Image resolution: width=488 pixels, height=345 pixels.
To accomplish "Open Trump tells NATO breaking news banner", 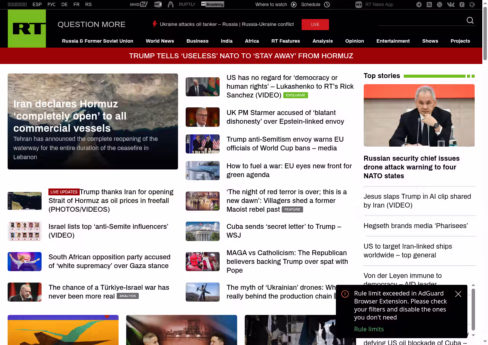I will [x=241, y=56].
